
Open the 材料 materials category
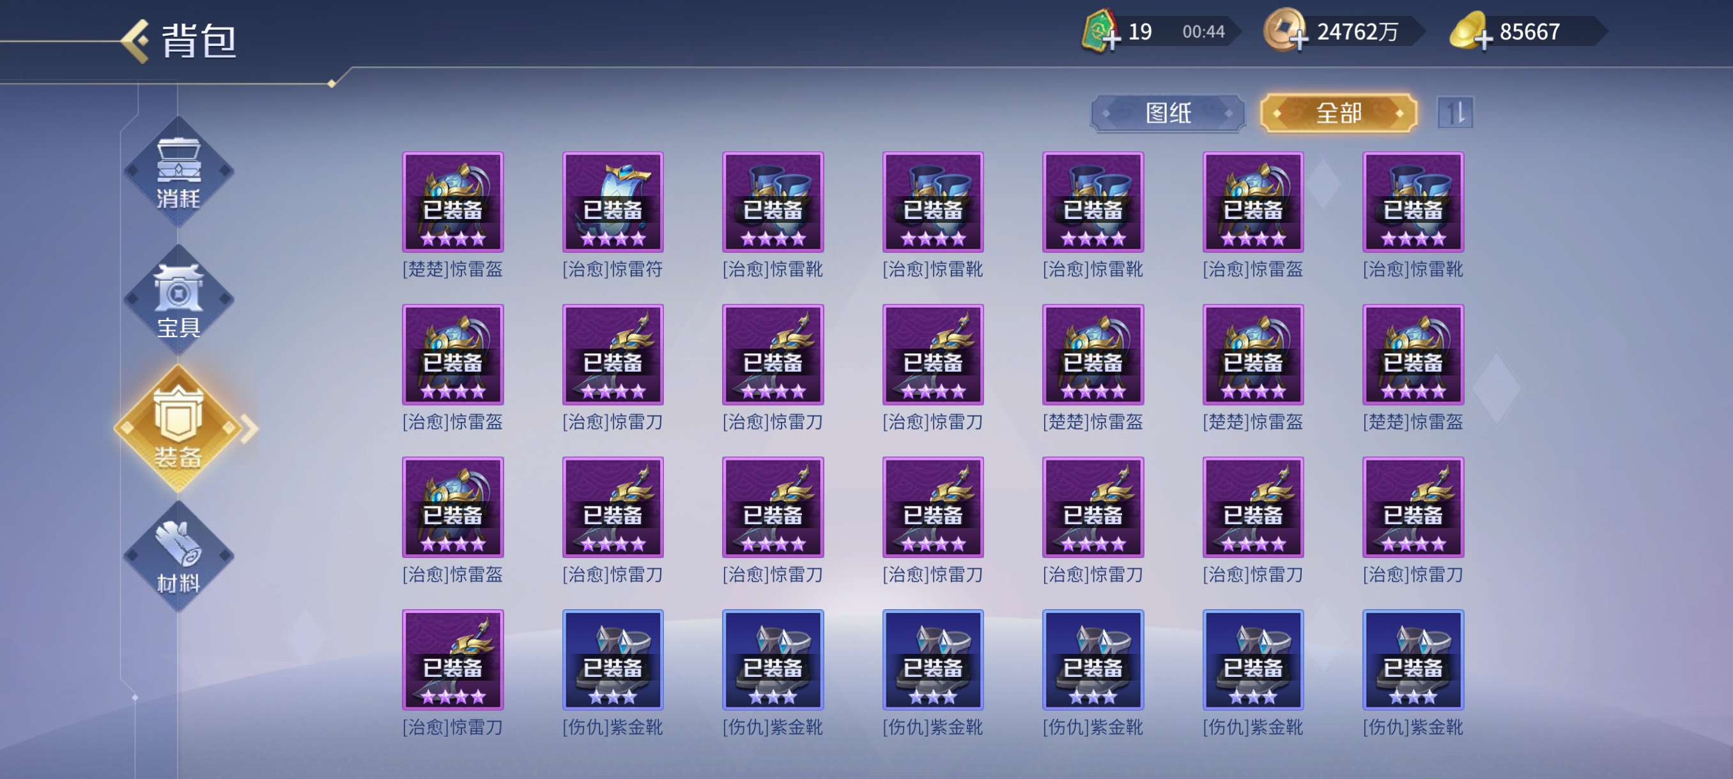pyautogui.click(x=178, y=558)
